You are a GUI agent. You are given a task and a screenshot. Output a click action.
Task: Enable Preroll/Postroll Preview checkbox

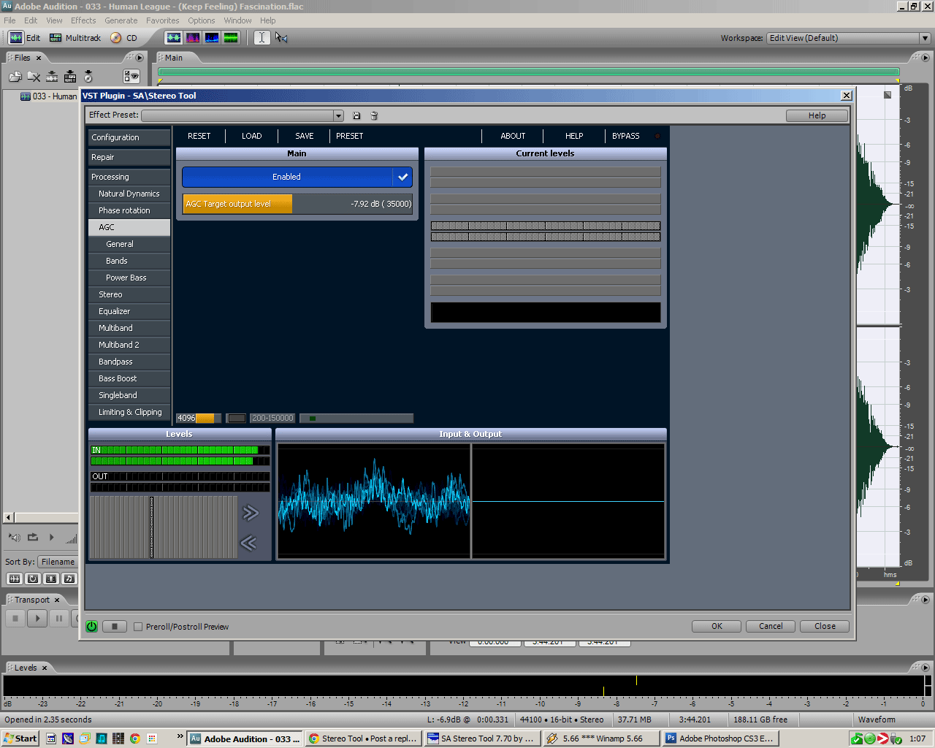tap(138, 627)
